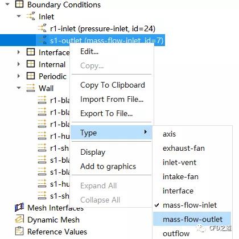Screen dimensions: 239x239
Task: Collapse the Boundary Conditions node
Action: 7,4
